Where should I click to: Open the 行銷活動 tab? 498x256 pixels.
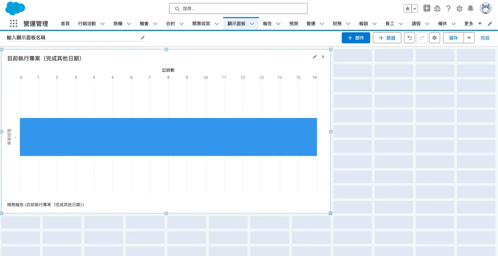[x=87, y=24]
